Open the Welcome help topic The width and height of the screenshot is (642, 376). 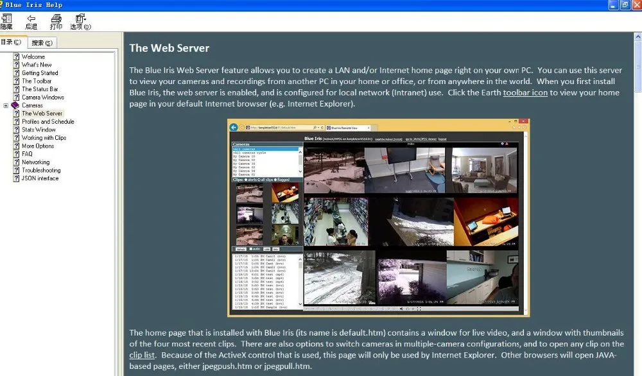33,57
